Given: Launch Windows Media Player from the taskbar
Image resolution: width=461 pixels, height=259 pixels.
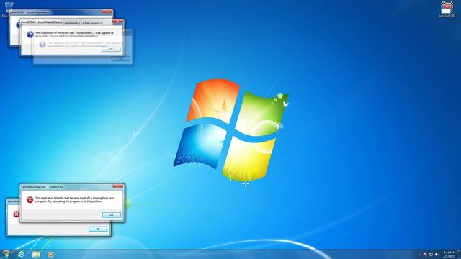Looking at the screenshot, I should (x=50, y=254).
